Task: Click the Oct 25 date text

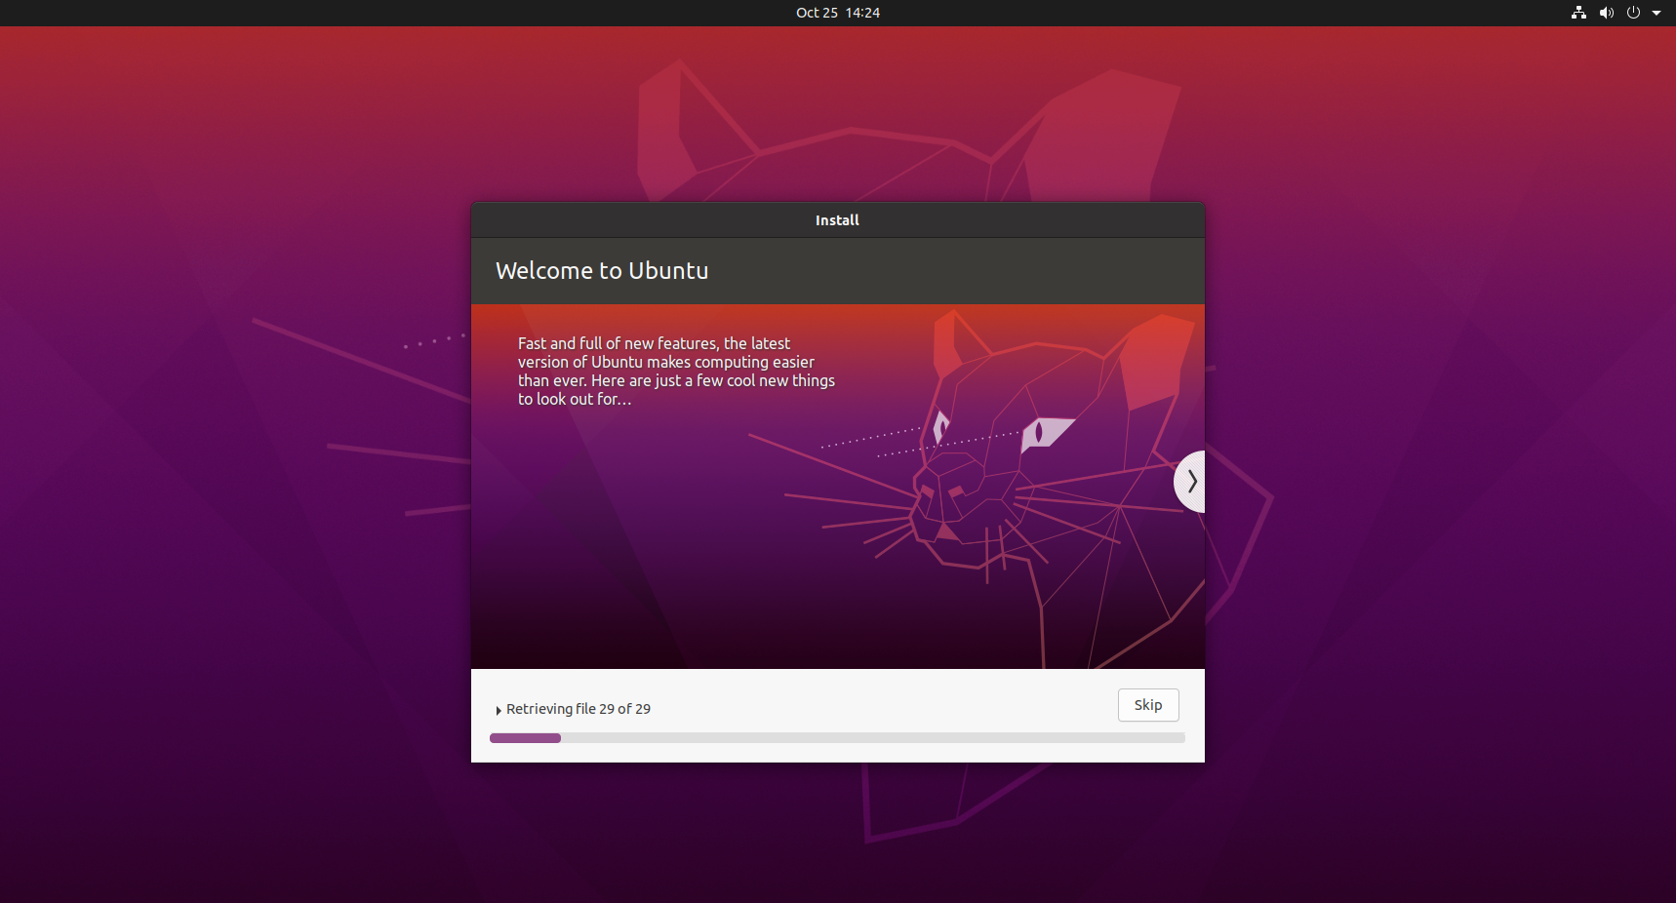Action: 817,13
